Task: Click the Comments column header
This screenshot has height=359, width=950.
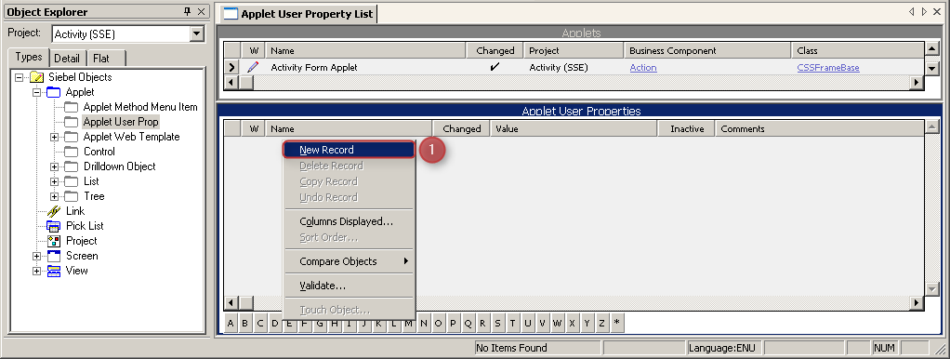Action: click(x=820, y=128)
